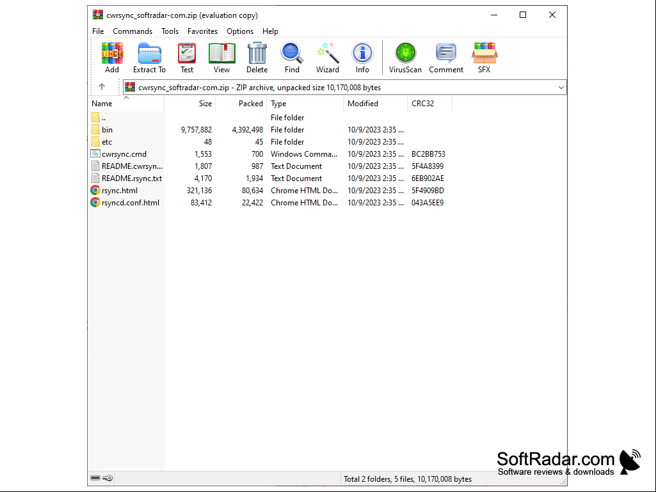The height and width of the screenshot is (492, 656).
Task: Sort by the Size column header
Action: [190, 104]
